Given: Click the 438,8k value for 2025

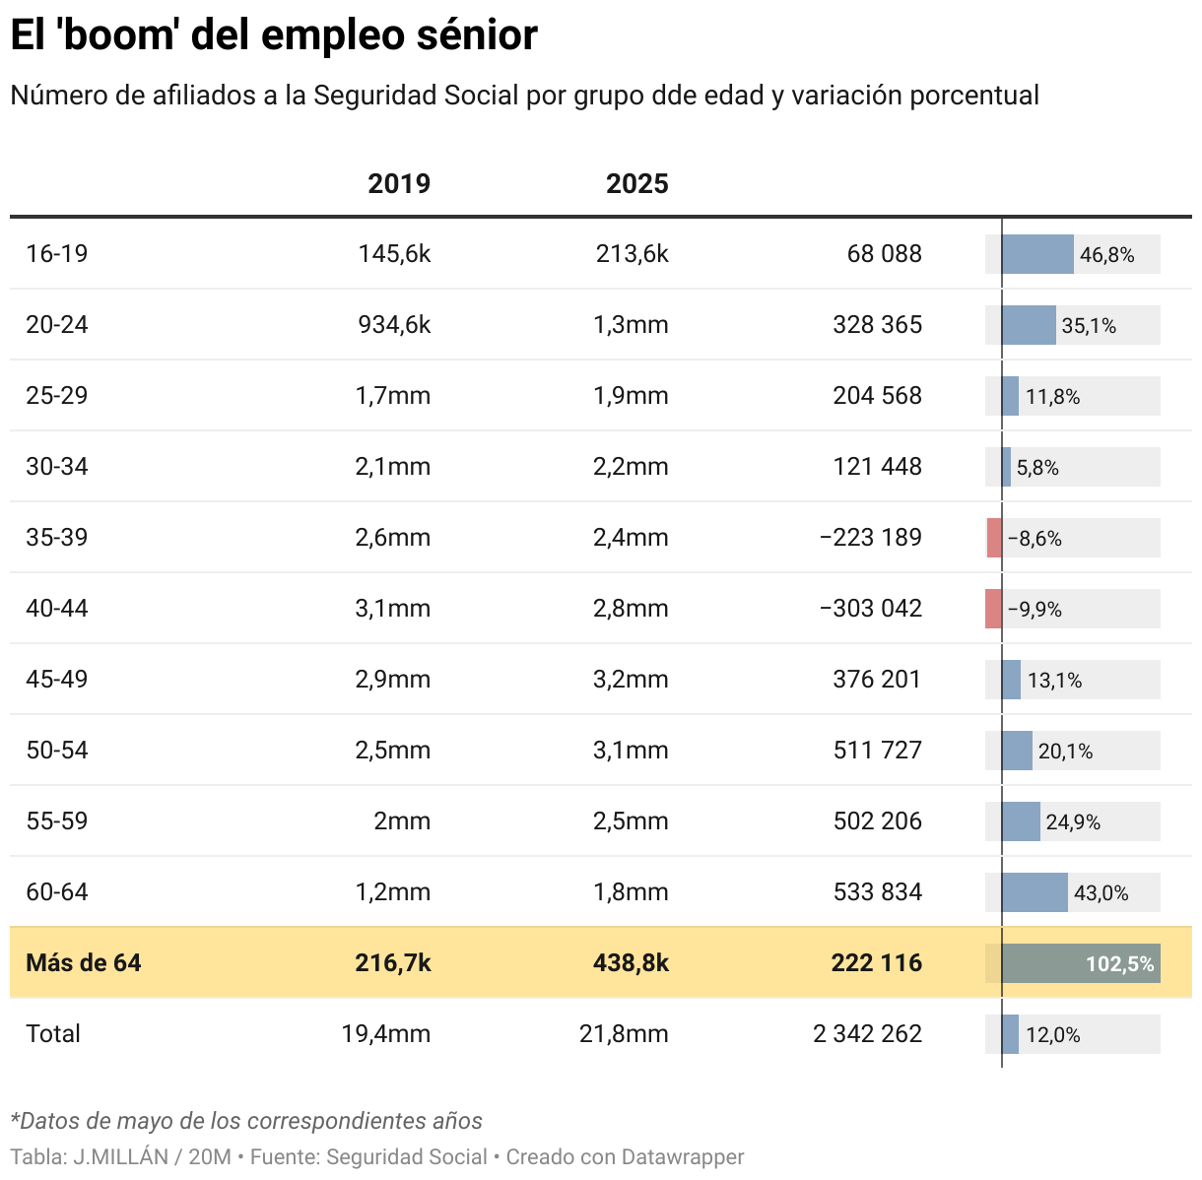Looking at the screenshot, I should click(x=631, y=962).
